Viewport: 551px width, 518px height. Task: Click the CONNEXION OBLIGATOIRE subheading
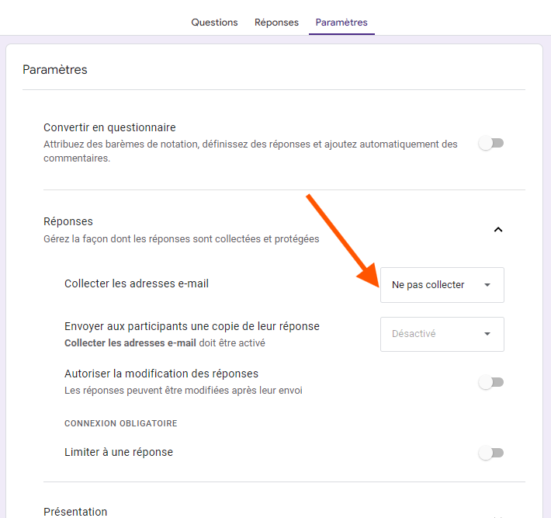[121, 423]
